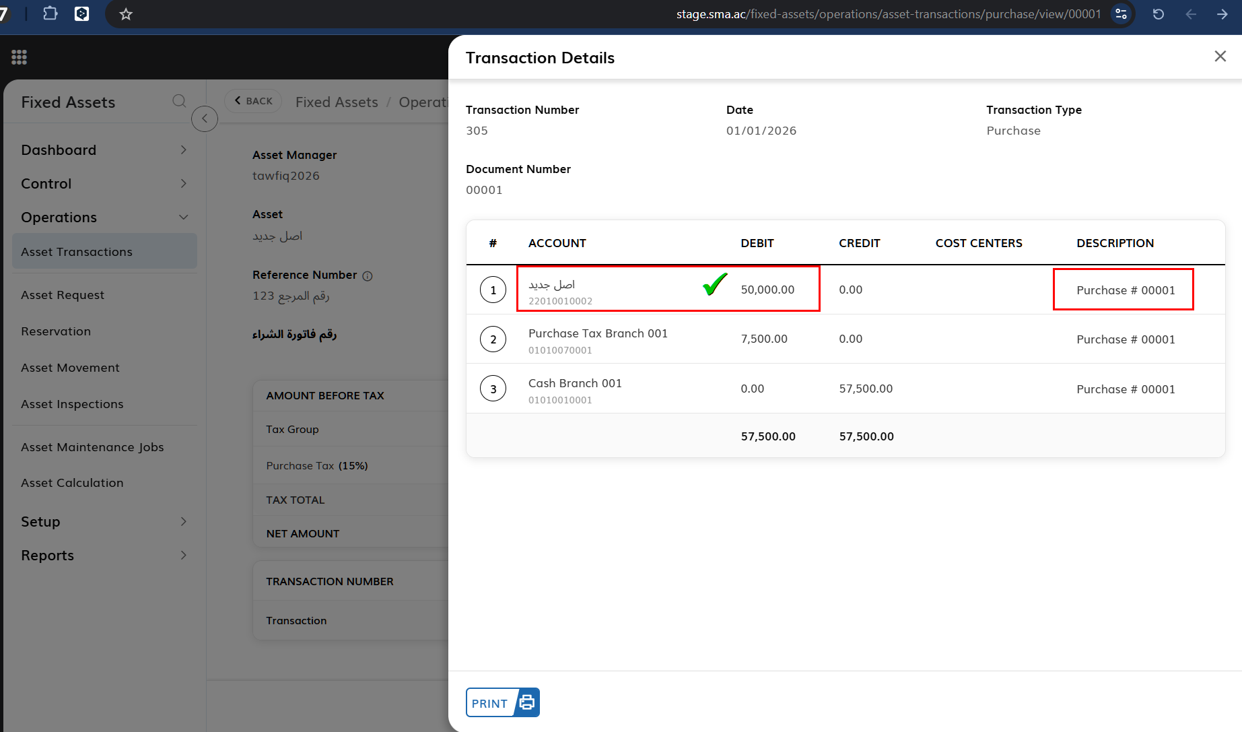The height and width of the screenshot is (732, 1242).
Task: Collapse the Operations menu
Action: point(104,217)
